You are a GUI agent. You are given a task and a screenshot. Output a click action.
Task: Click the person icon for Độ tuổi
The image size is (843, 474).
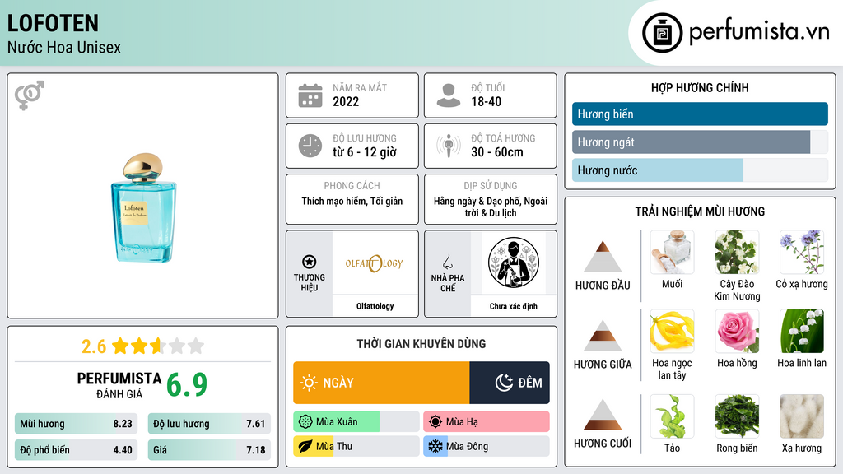coord(449,95)
